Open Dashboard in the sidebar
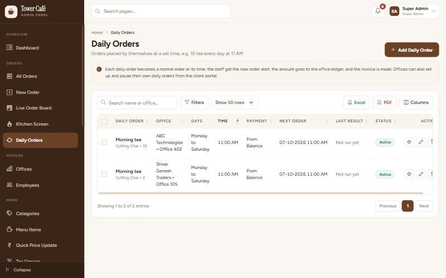 [x=40, y=48]
